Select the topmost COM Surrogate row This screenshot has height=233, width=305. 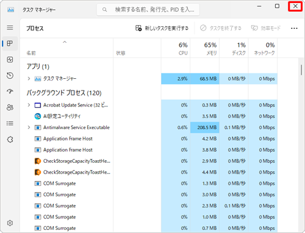click(x=149, y=183)
